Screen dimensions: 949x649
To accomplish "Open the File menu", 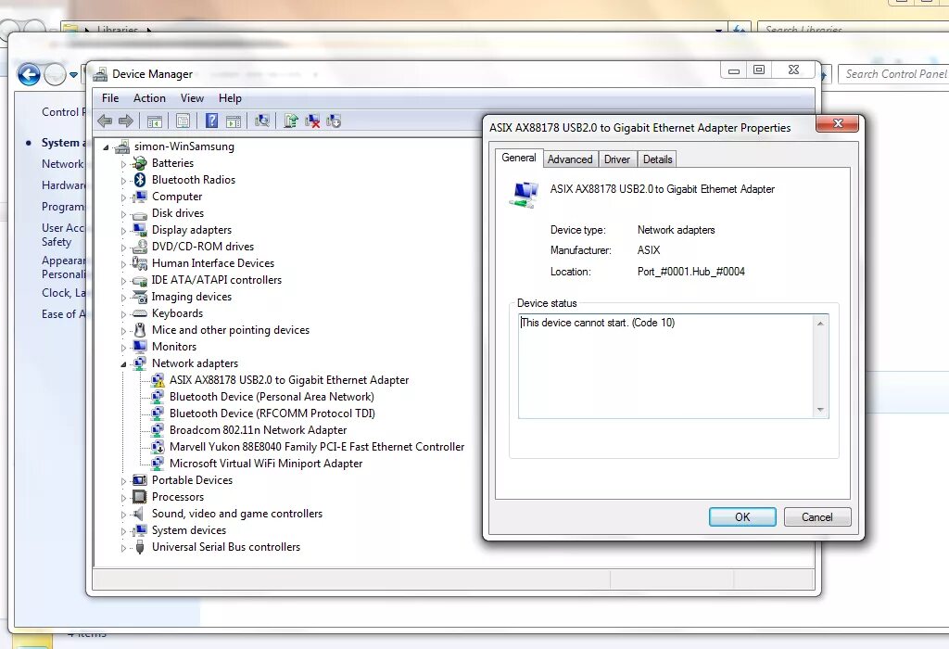I will pyautogui.click(x=110, y=98).
